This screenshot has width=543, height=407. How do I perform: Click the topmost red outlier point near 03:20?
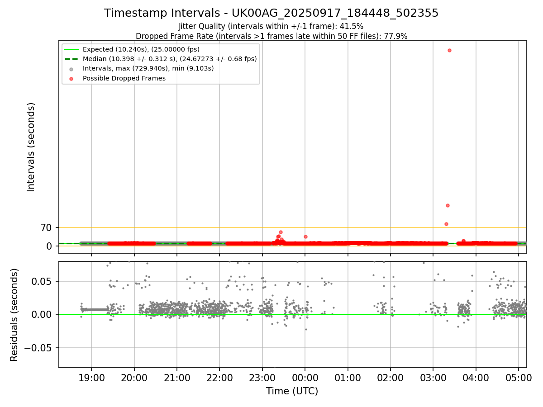coord(449,50)
